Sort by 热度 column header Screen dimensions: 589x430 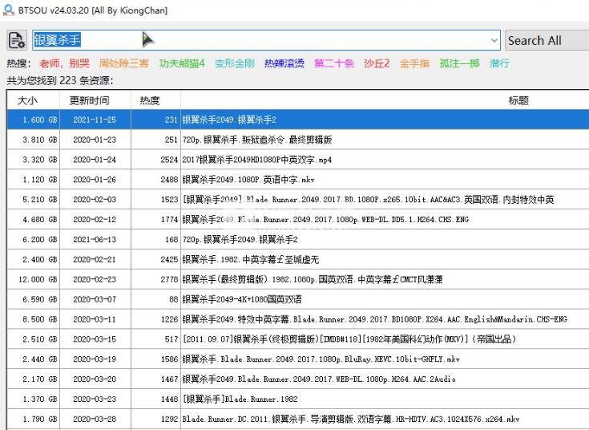pyautogui.click(x=155, y=100)
